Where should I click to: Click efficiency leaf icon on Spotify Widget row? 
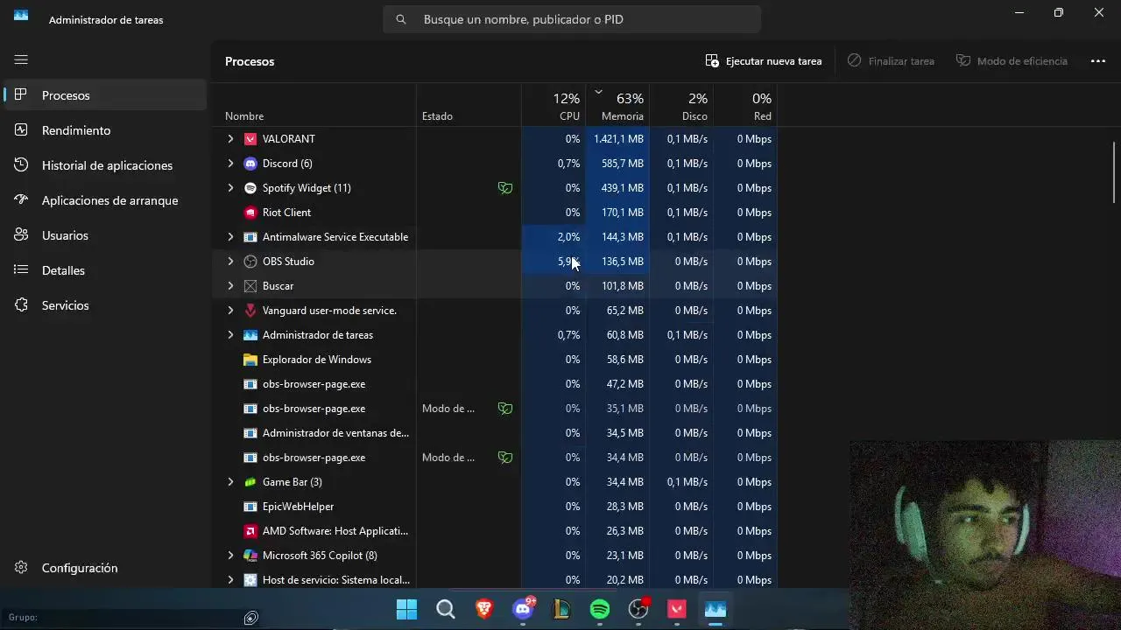point(505,188)
